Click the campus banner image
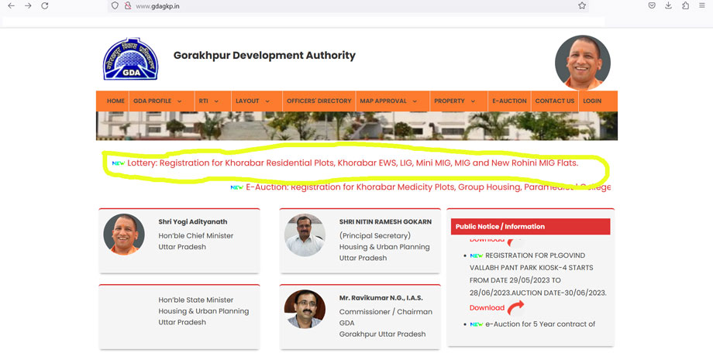The height and width of the screenshot is (353, 713). tap(356, 126)
